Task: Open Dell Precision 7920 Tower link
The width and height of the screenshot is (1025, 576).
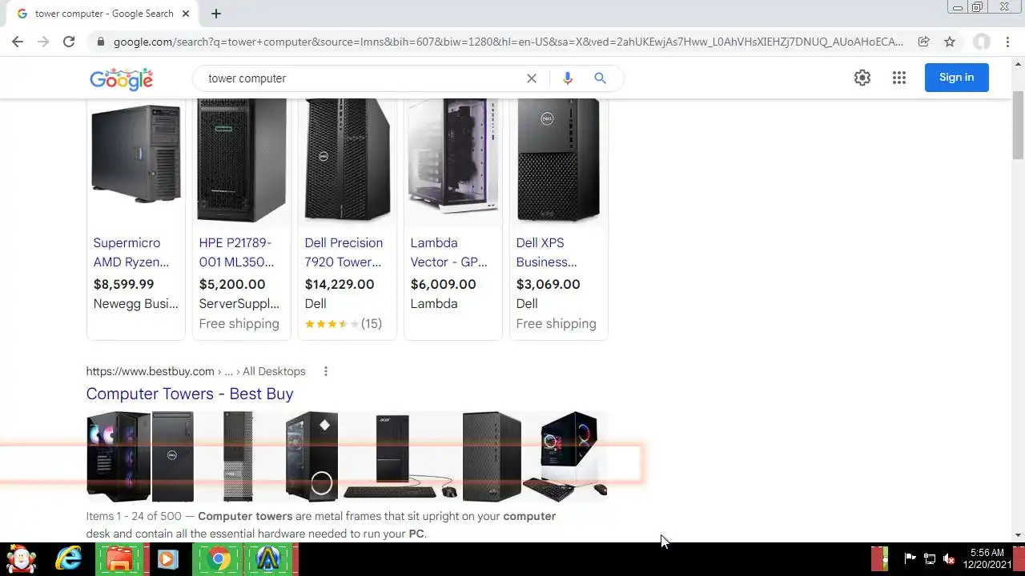Action: [344, 252]
